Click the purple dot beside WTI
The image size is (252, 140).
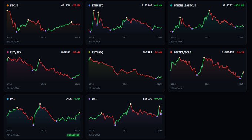(89, 99)
